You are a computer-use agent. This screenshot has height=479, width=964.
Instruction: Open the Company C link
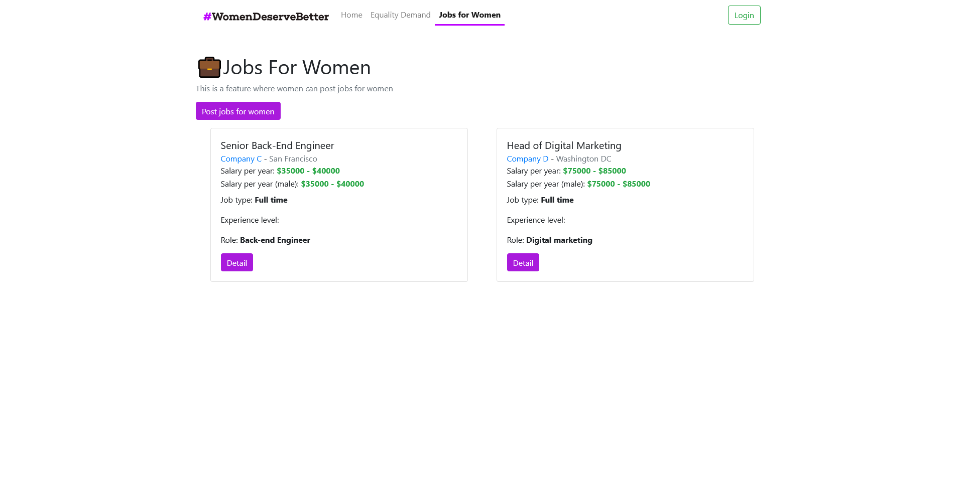point(241,159)
